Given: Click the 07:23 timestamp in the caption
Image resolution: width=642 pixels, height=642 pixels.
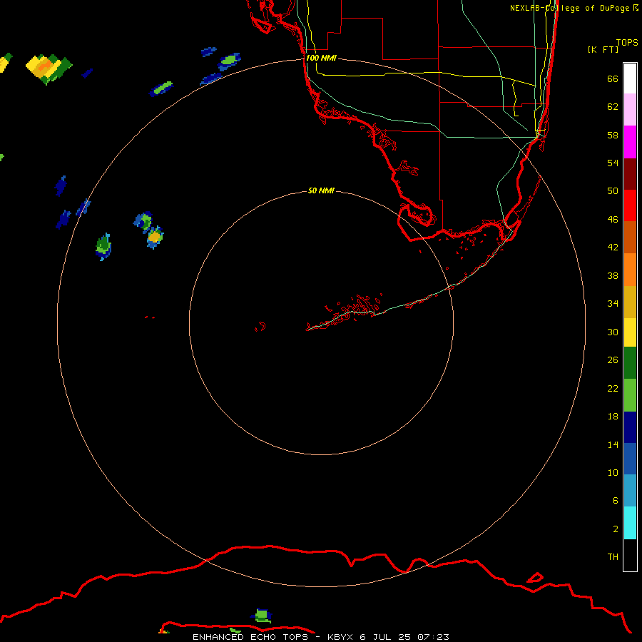Looking at the screenshot, I should tap(433, 637).
